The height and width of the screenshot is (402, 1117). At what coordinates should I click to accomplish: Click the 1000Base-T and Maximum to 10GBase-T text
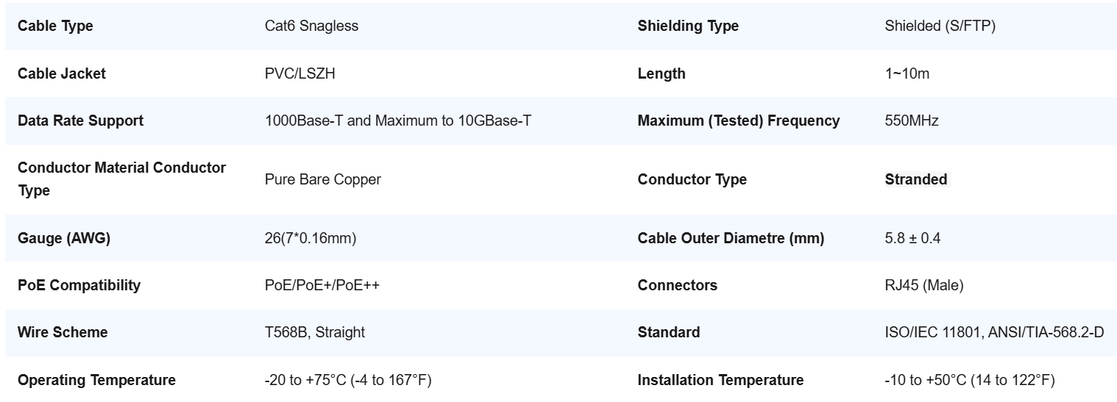397,121
